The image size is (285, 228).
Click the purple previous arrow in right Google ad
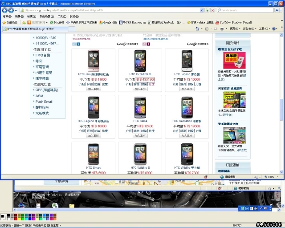[x=144, y=44]
